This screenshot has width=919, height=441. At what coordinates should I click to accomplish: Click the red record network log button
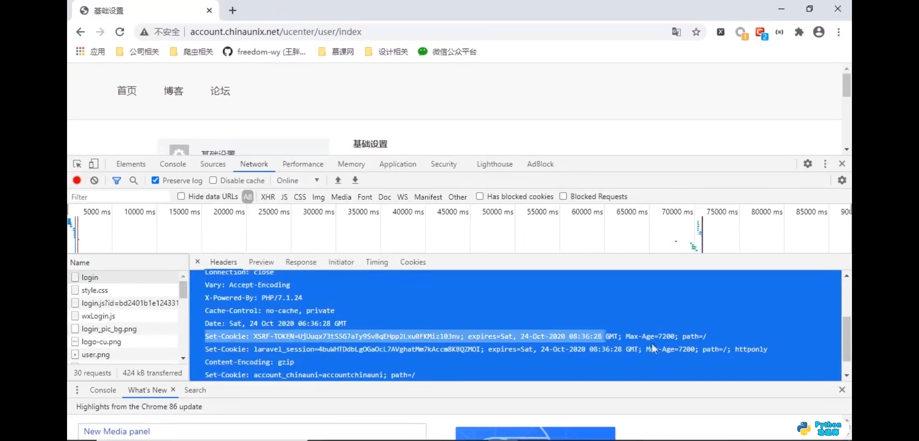[x=77, y=180]
